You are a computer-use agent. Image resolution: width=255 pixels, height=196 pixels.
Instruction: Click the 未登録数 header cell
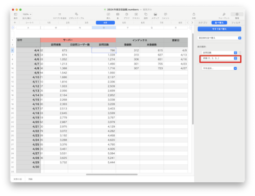(152, 45)
